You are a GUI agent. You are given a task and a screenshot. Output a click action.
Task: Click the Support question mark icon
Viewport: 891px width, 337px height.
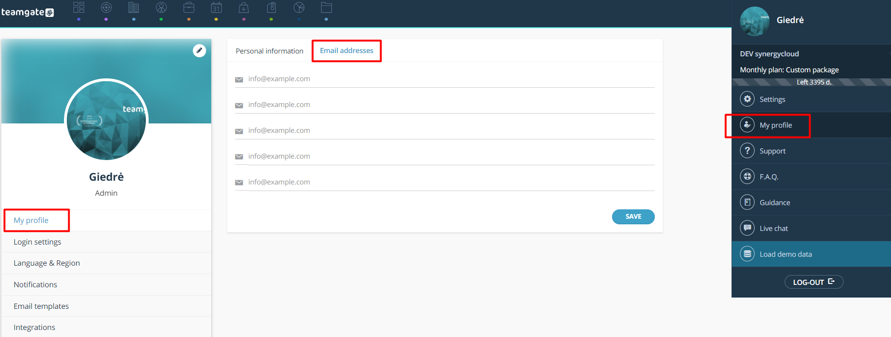(747, 151)
